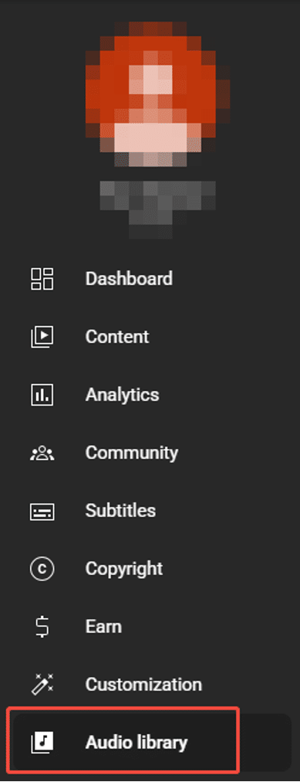Image resolution: width=300 pixels, height=782 pixels.
Task: Click the blurred channel name under avatar
Action: tap(157, 209)
